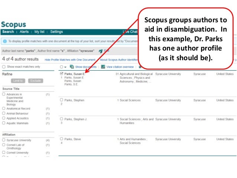Click the Affiliation section heading
Viewport: 237px width, 178px height.
tap(9, 135)
